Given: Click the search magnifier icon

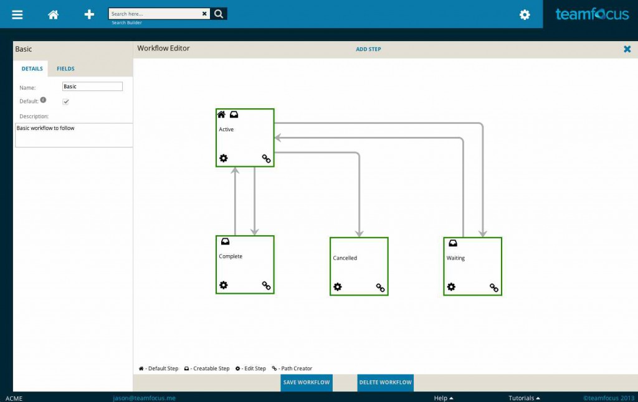Looking at the screenshot, I should click(219, 12).
